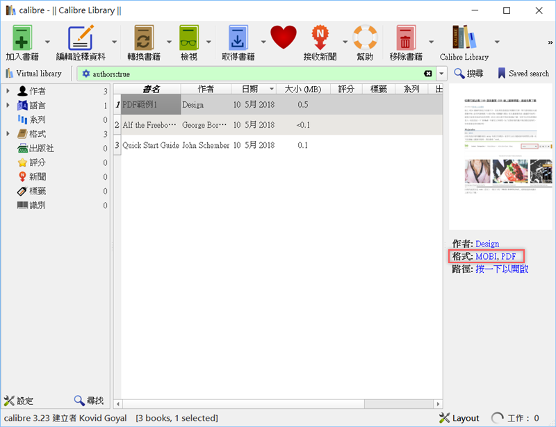Image resolution: width=556 pixels, height=427 pixels.
Task: Expand the 格式 formats tree node
Action: [x=8, y=133]
